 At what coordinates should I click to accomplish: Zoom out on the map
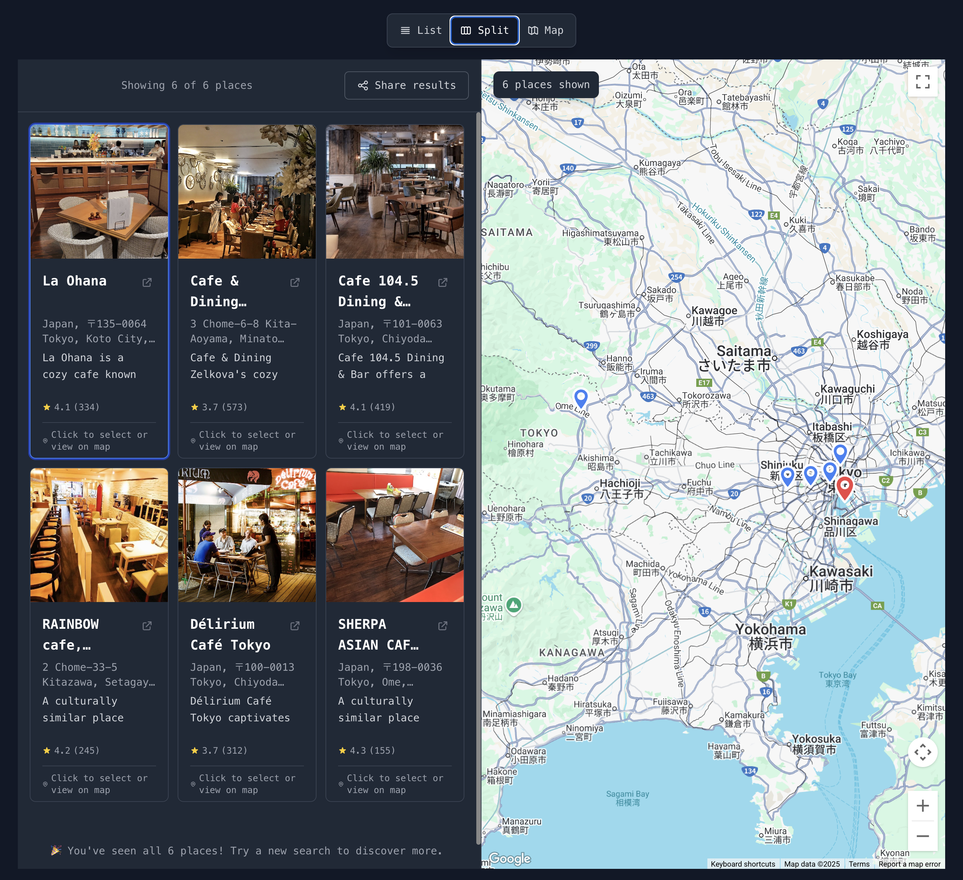[923, 835]
